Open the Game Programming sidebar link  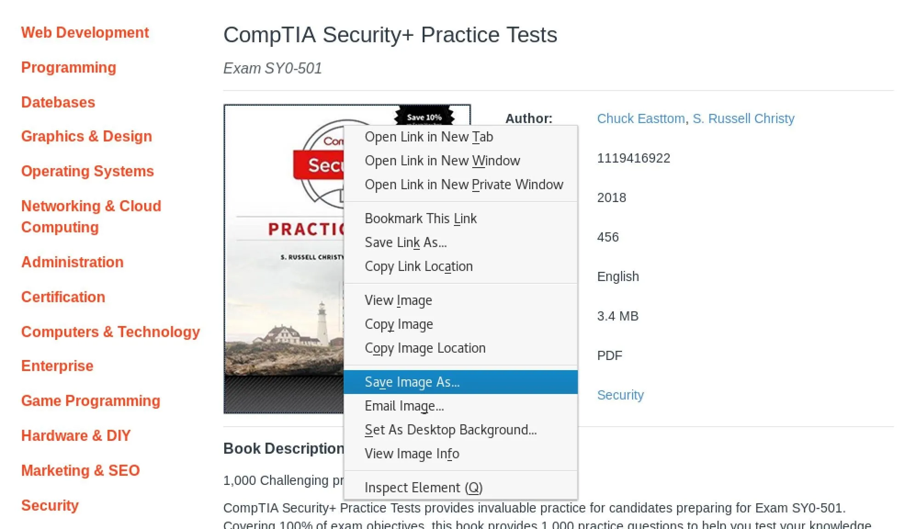[x=90, y=401]
